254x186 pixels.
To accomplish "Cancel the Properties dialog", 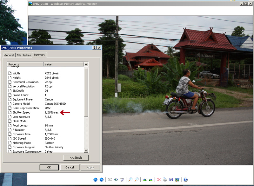I will [x=70, y=167].
